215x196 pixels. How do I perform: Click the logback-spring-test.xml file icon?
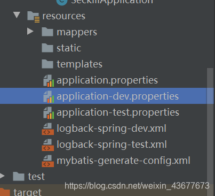click(47, 145)
